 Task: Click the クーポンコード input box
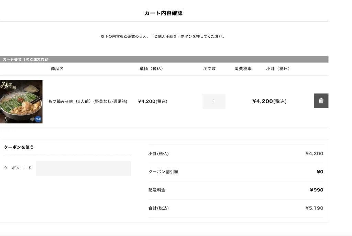(x=83, y=168)
